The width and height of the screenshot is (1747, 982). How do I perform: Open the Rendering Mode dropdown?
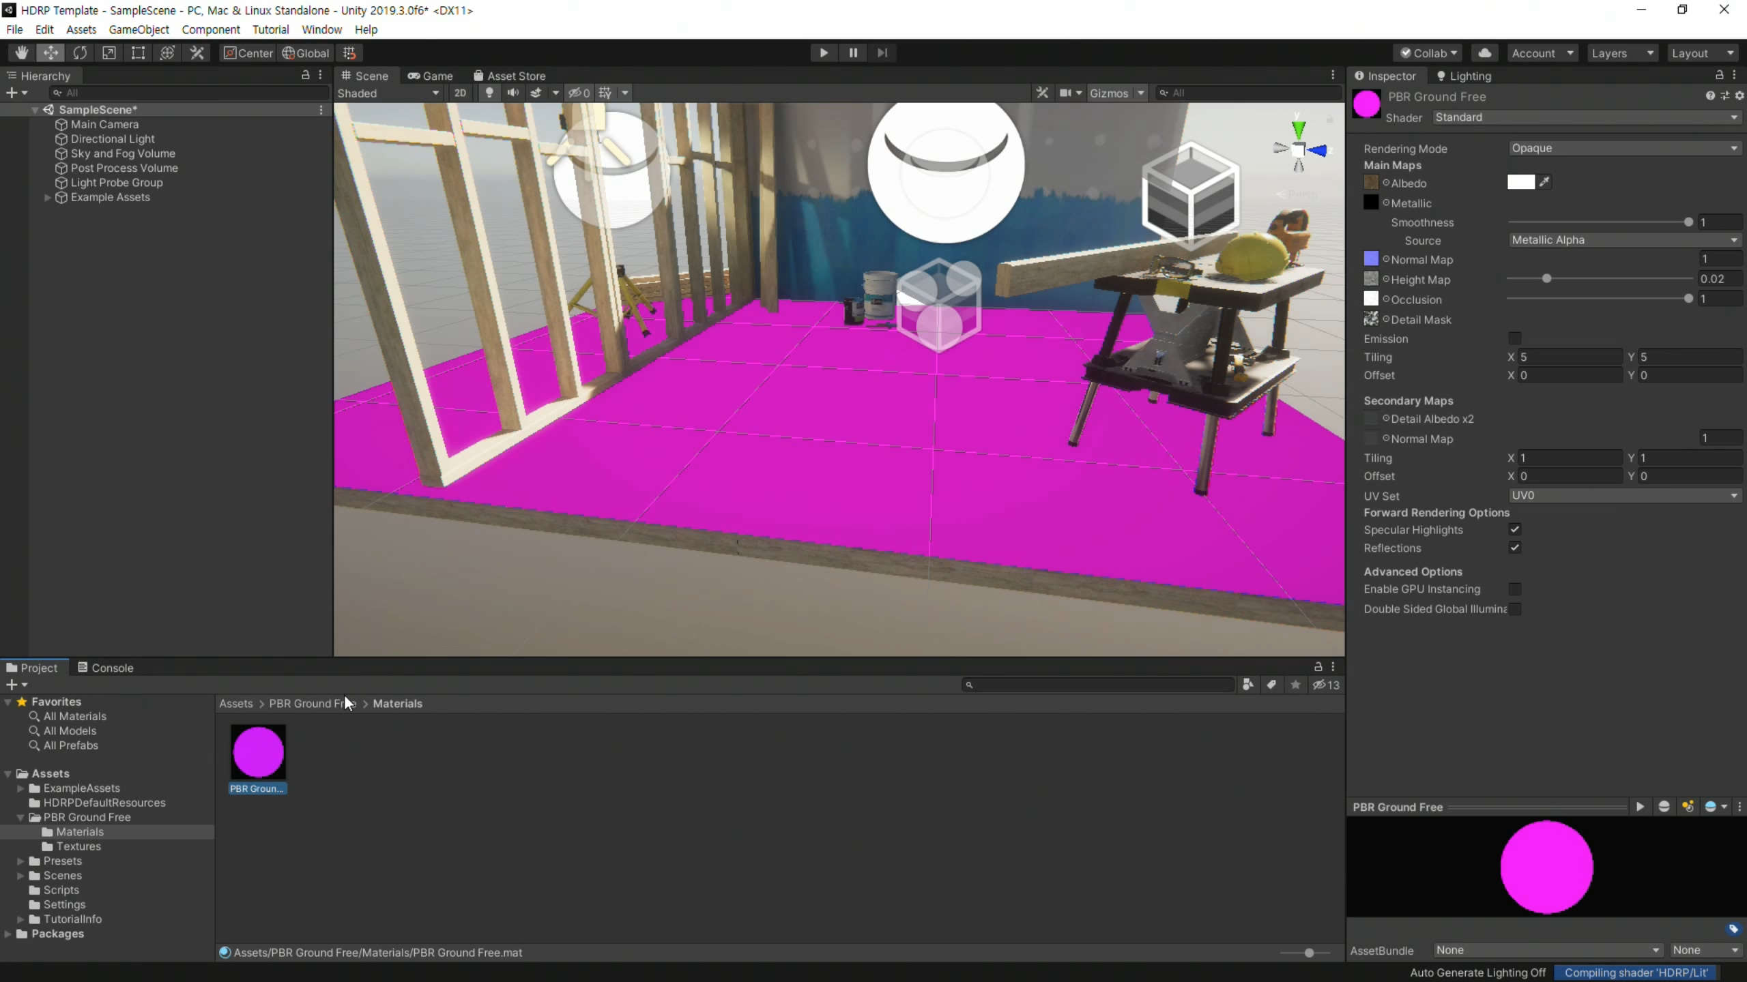point(1623,148)
